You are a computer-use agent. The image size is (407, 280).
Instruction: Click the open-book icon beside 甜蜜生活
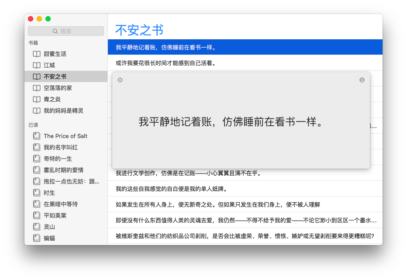37,54
